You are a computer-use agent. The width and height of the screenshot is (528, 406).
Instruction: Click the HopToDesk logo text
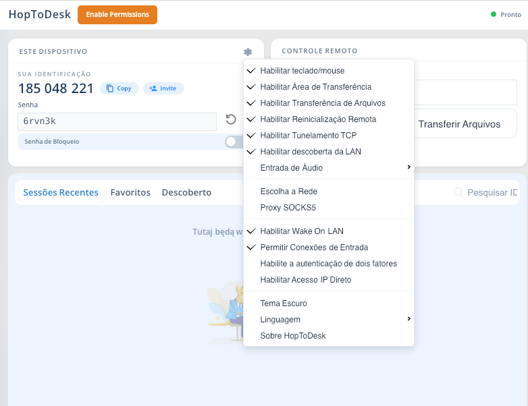click(x=40, y=14)
